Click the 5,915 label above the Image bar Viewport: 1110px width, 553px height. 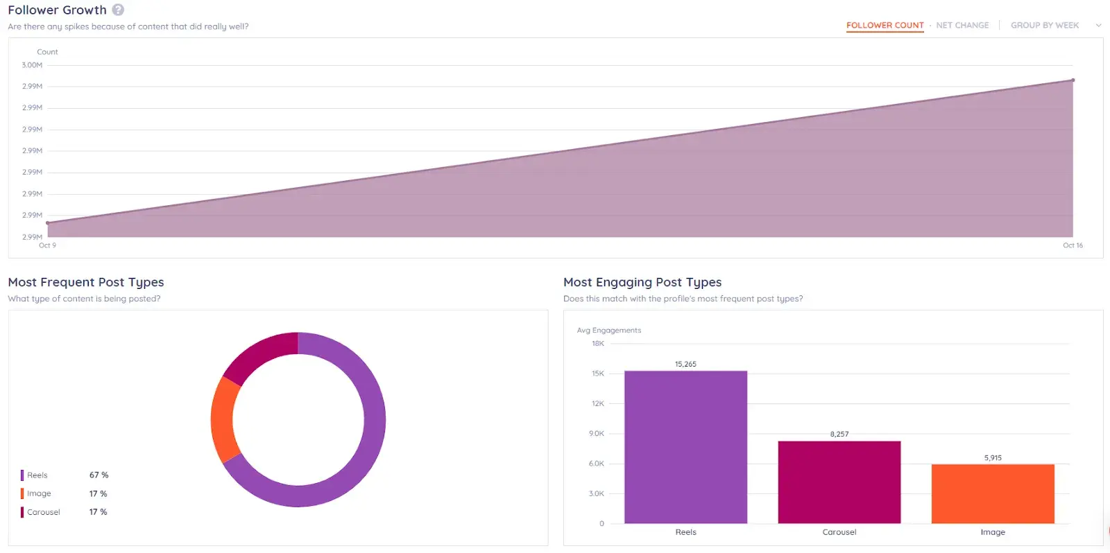pyautogui.click(x=993, y=457)
